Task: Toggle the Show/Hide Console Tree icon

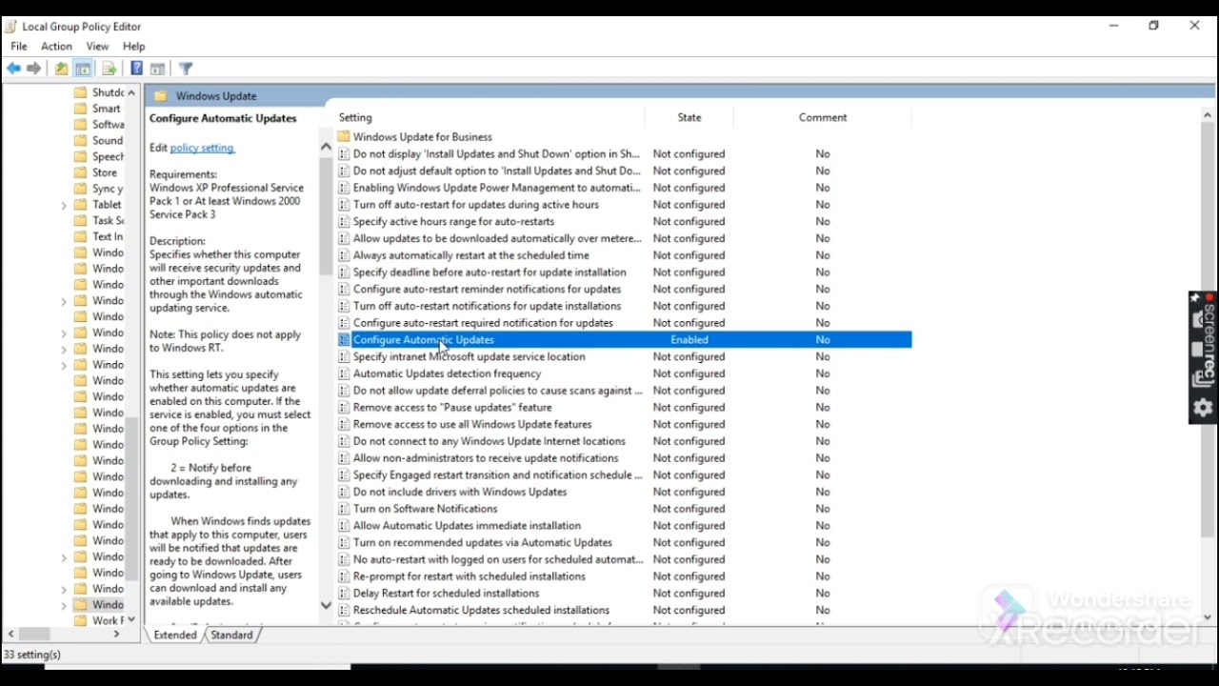Action: (83, 69)
